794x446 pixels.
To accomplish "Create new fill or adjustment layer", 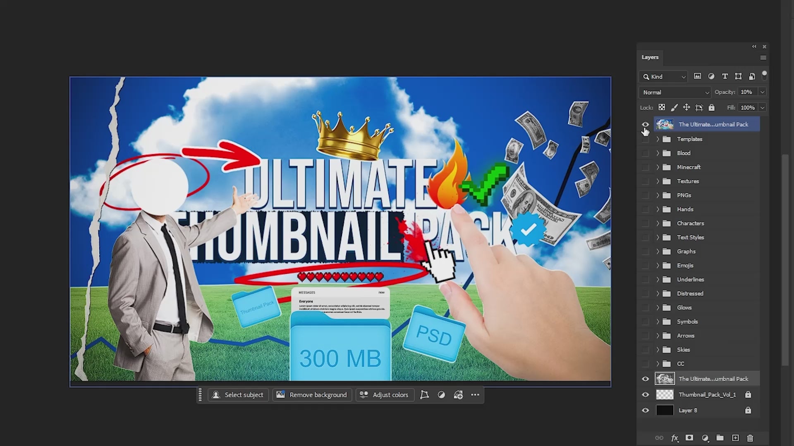I will tap(705, 438).
